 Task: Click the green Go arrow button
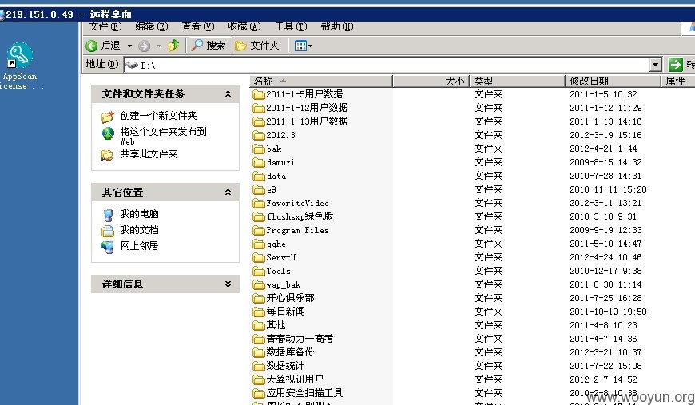(676, 65)
